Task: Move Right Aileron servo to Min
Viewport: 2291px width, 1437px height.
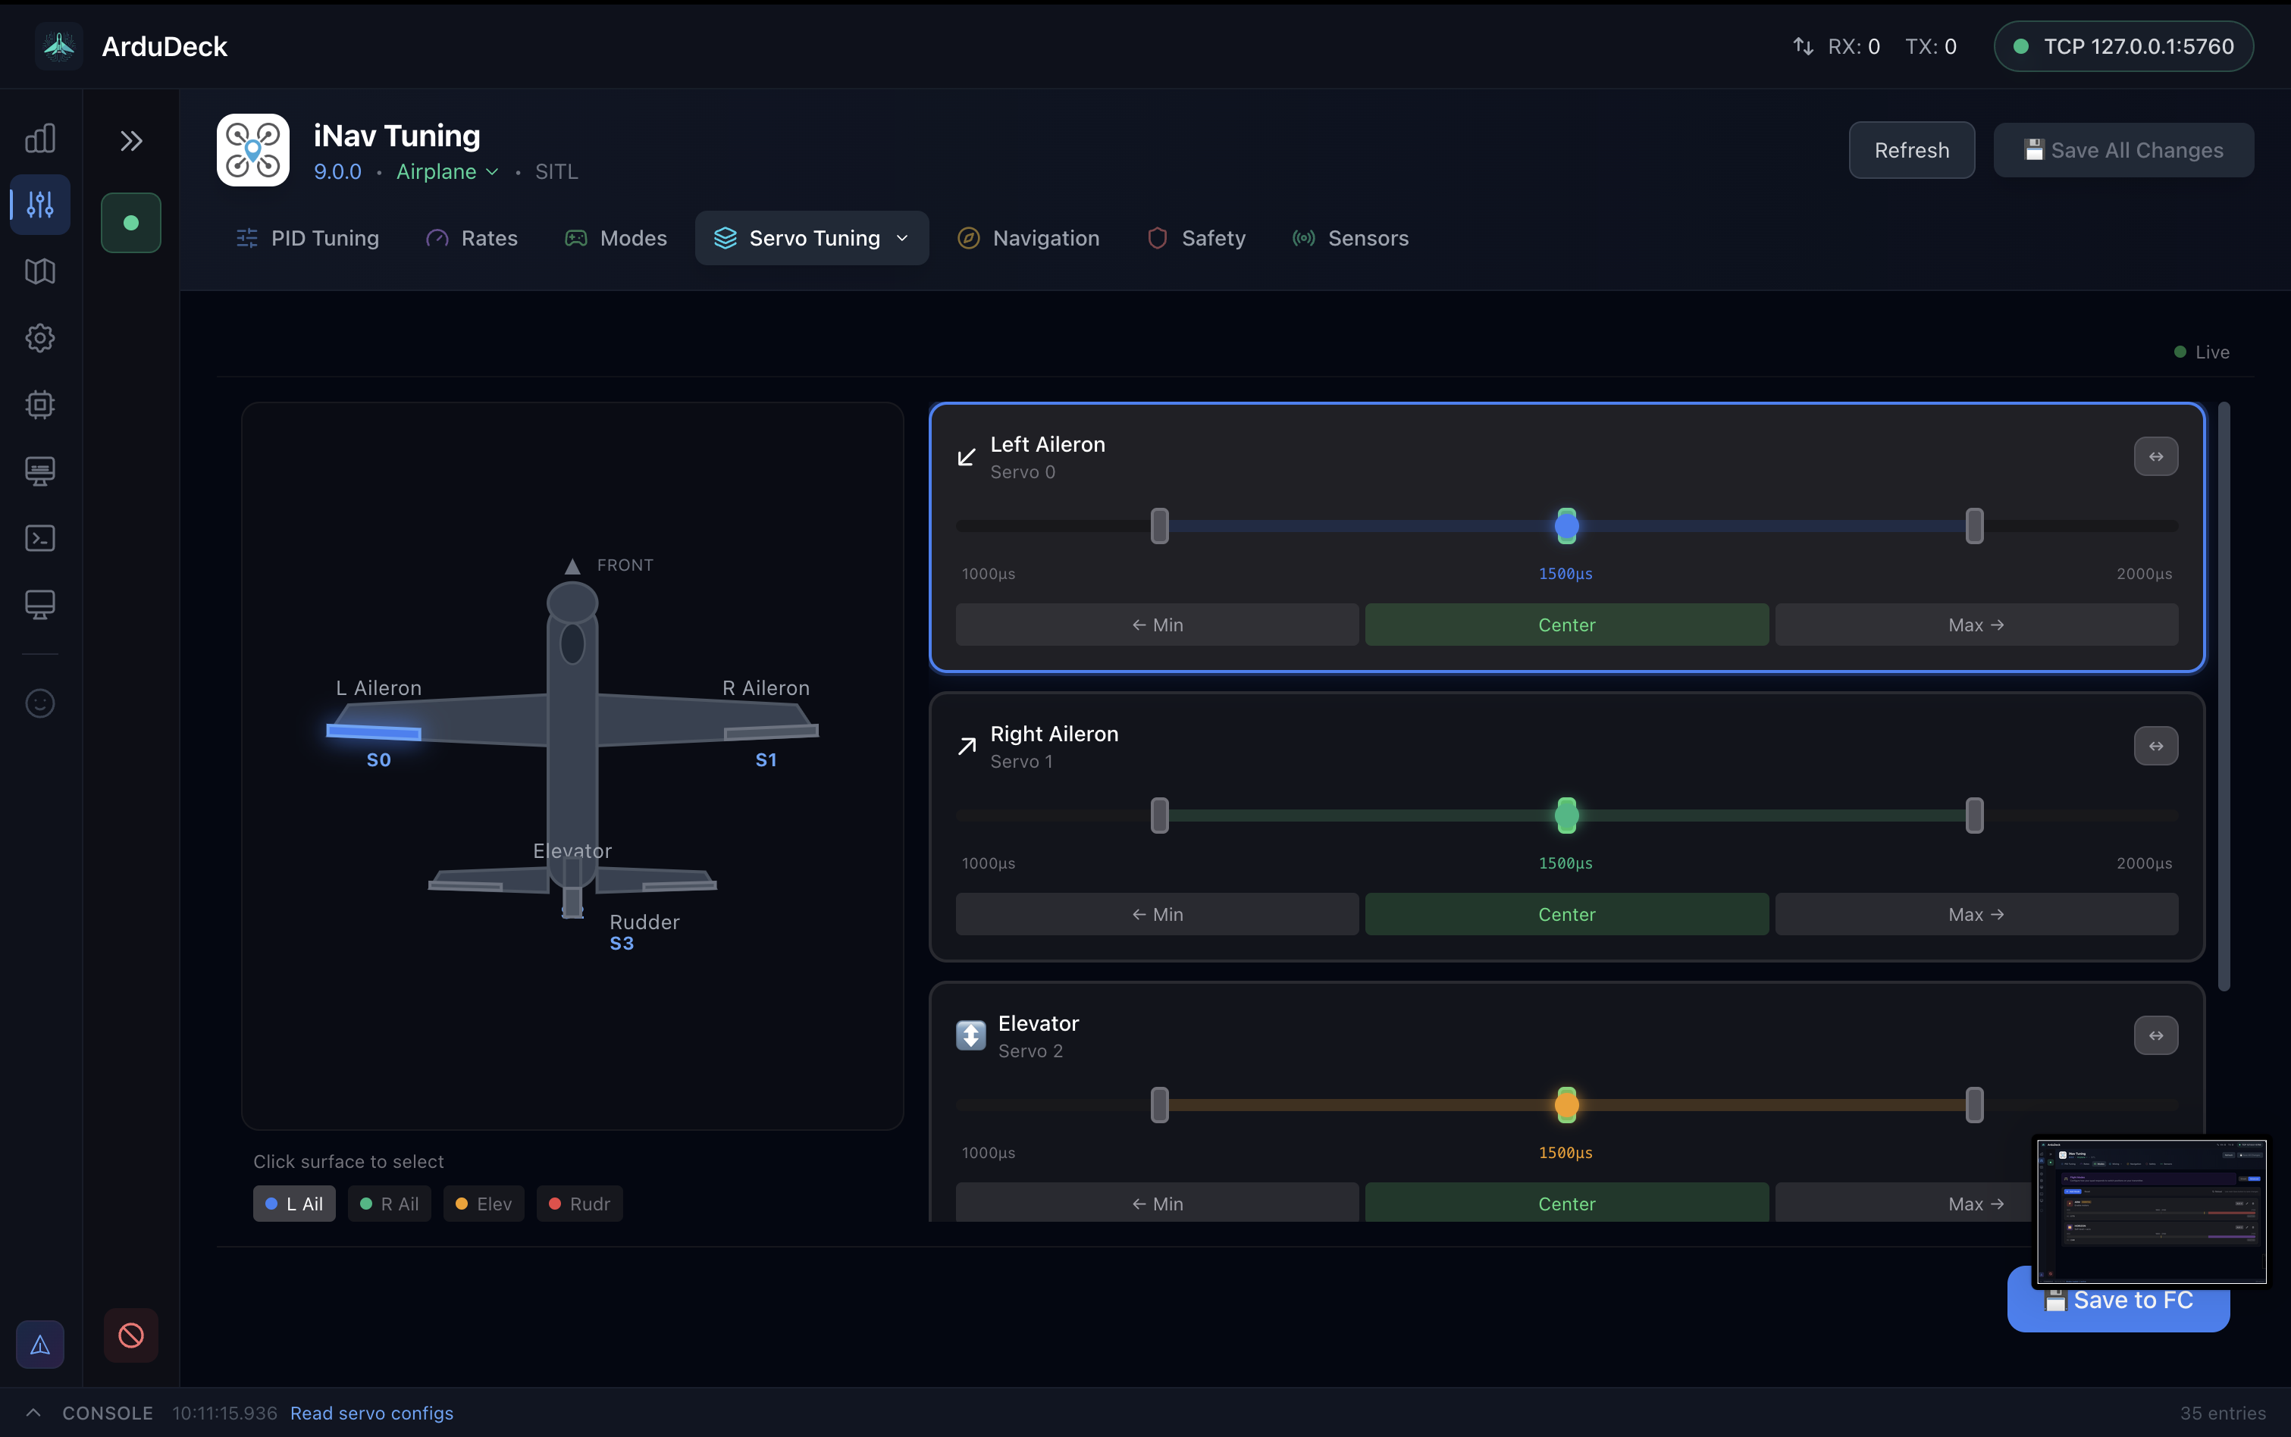Action: (x=1157, y=914)
